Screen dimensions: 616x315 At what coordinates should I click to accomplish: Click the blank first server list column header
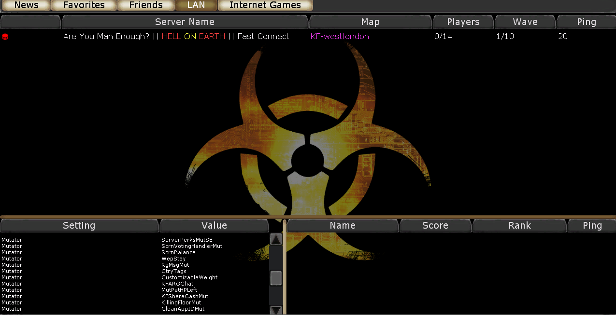click(x=30, y=22)
